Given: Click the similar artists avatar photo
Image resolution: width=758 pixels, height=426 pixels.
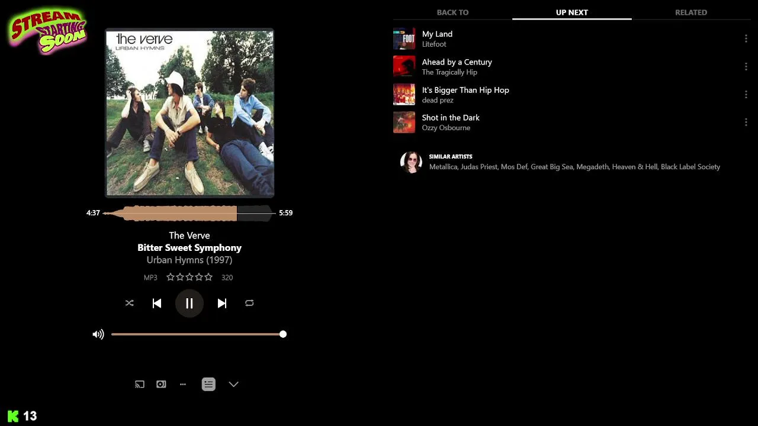Looking at the screenshot, I should [x=411, y=162].
